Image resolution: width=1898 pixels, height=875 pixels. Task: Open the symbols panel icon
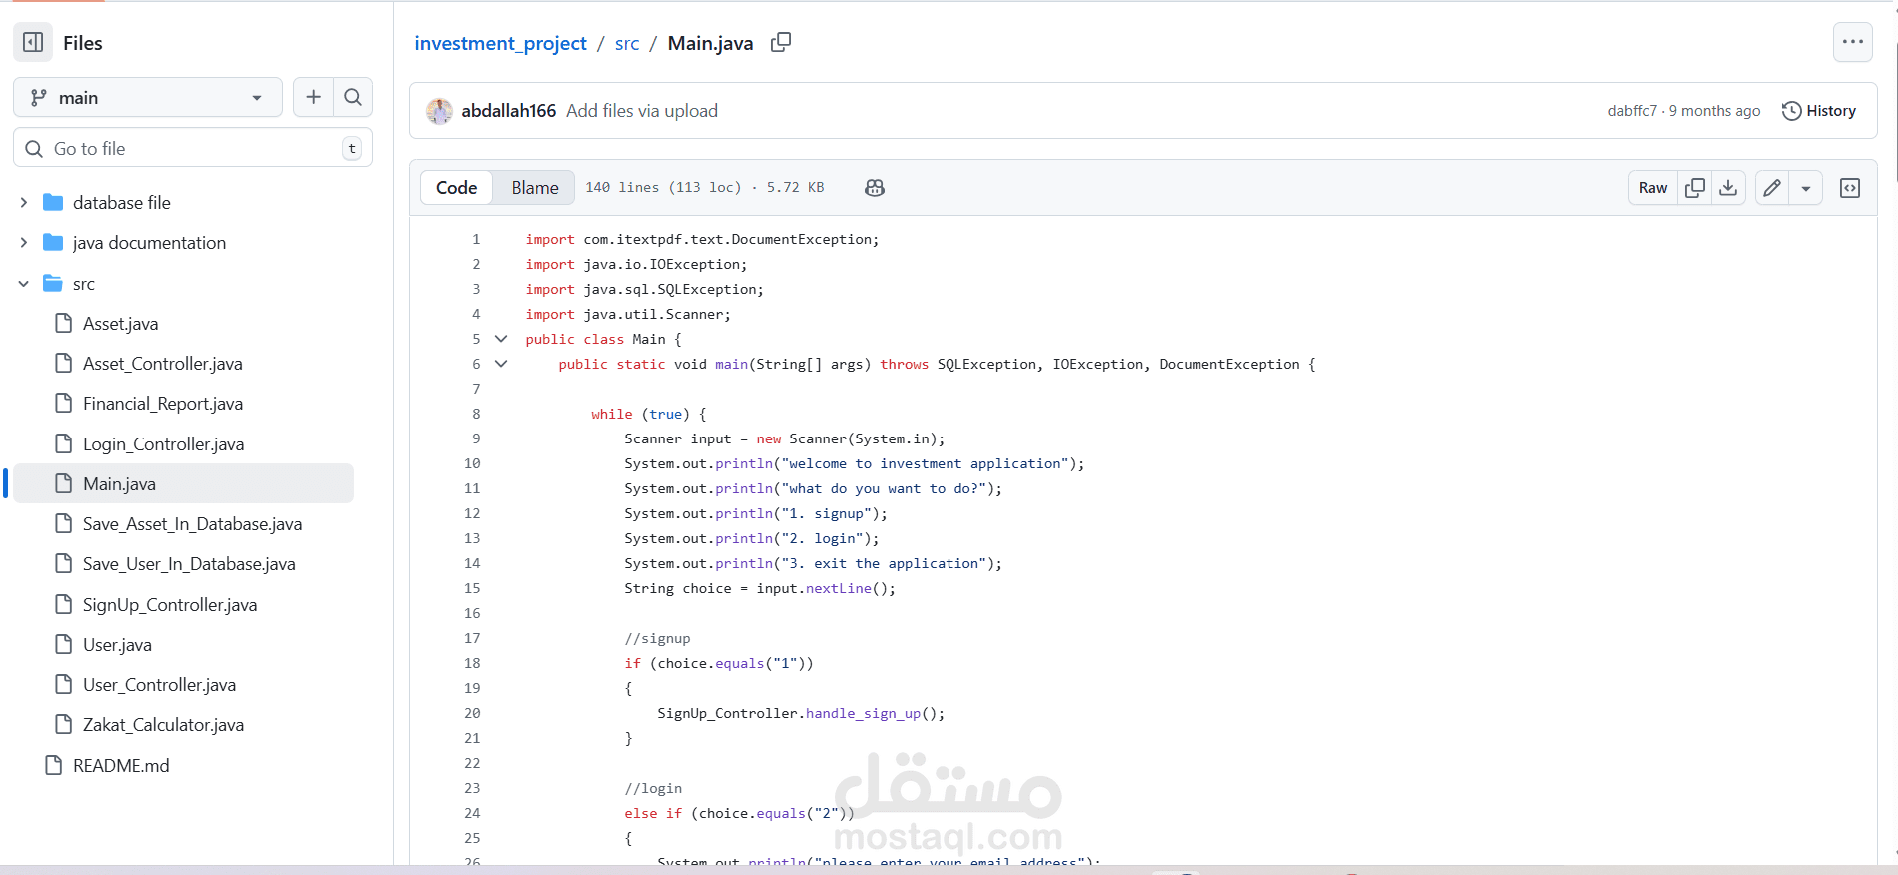(1850, 187)
